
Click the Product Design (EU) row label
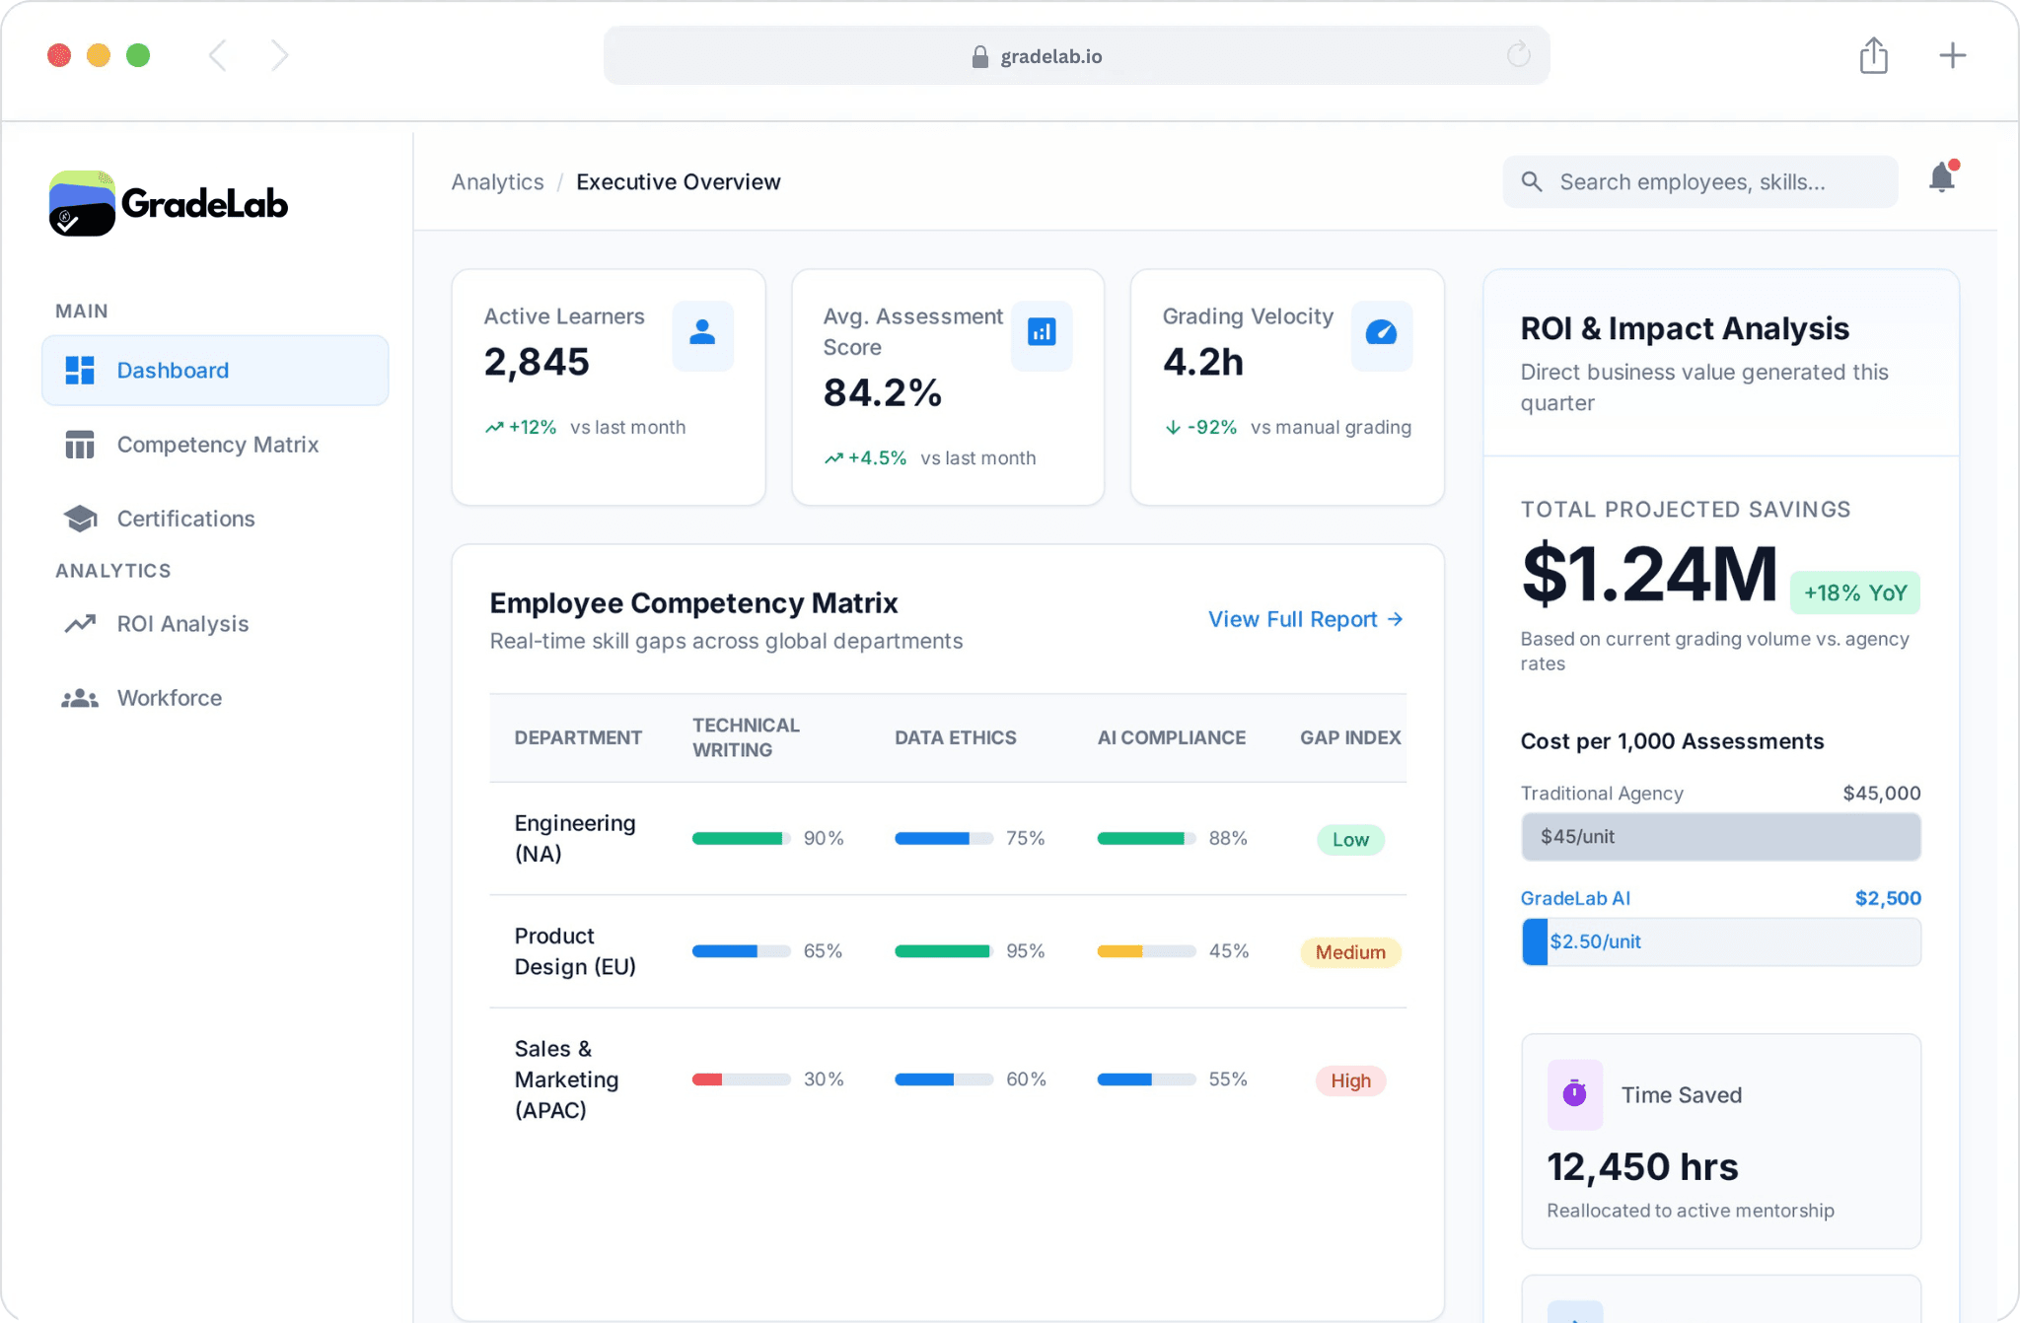coord(575,951)
